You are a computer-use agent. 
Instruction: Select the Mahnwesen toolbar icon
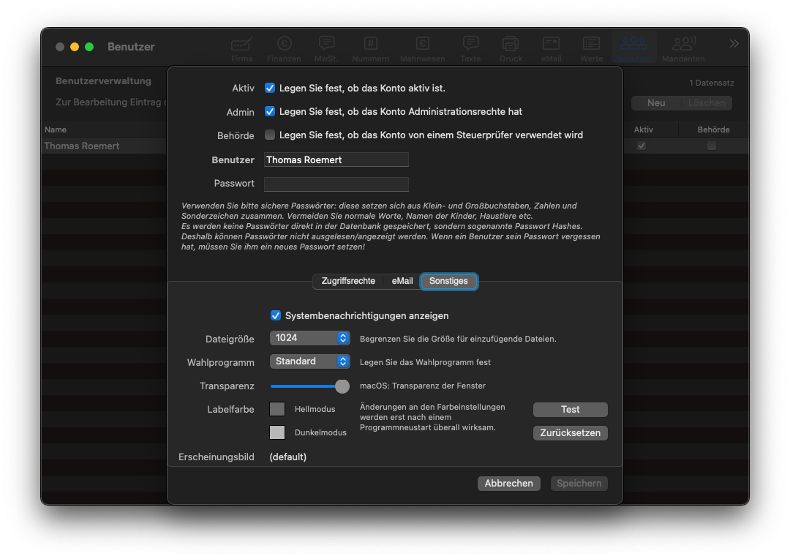(x=422, y=48)
